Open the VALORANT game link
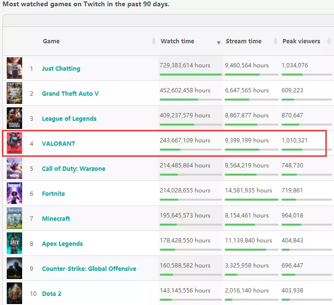Image resolution: width=334 pixels, height=305 pixels. (x=59, y=143)
